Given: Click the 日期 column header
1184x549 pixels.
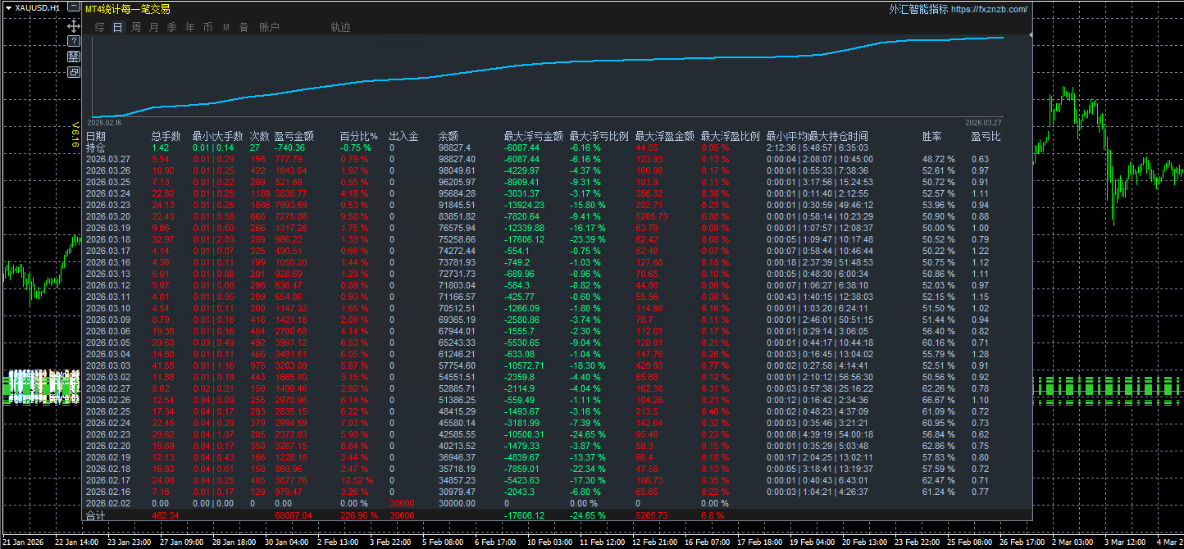Looking at the screenshot, I should tap(96, 136).
